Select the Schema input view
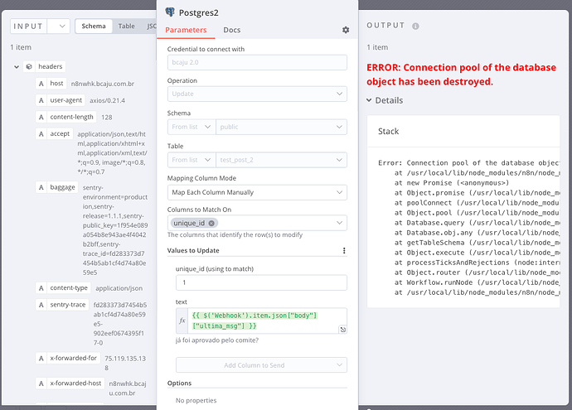 [94, 26]
